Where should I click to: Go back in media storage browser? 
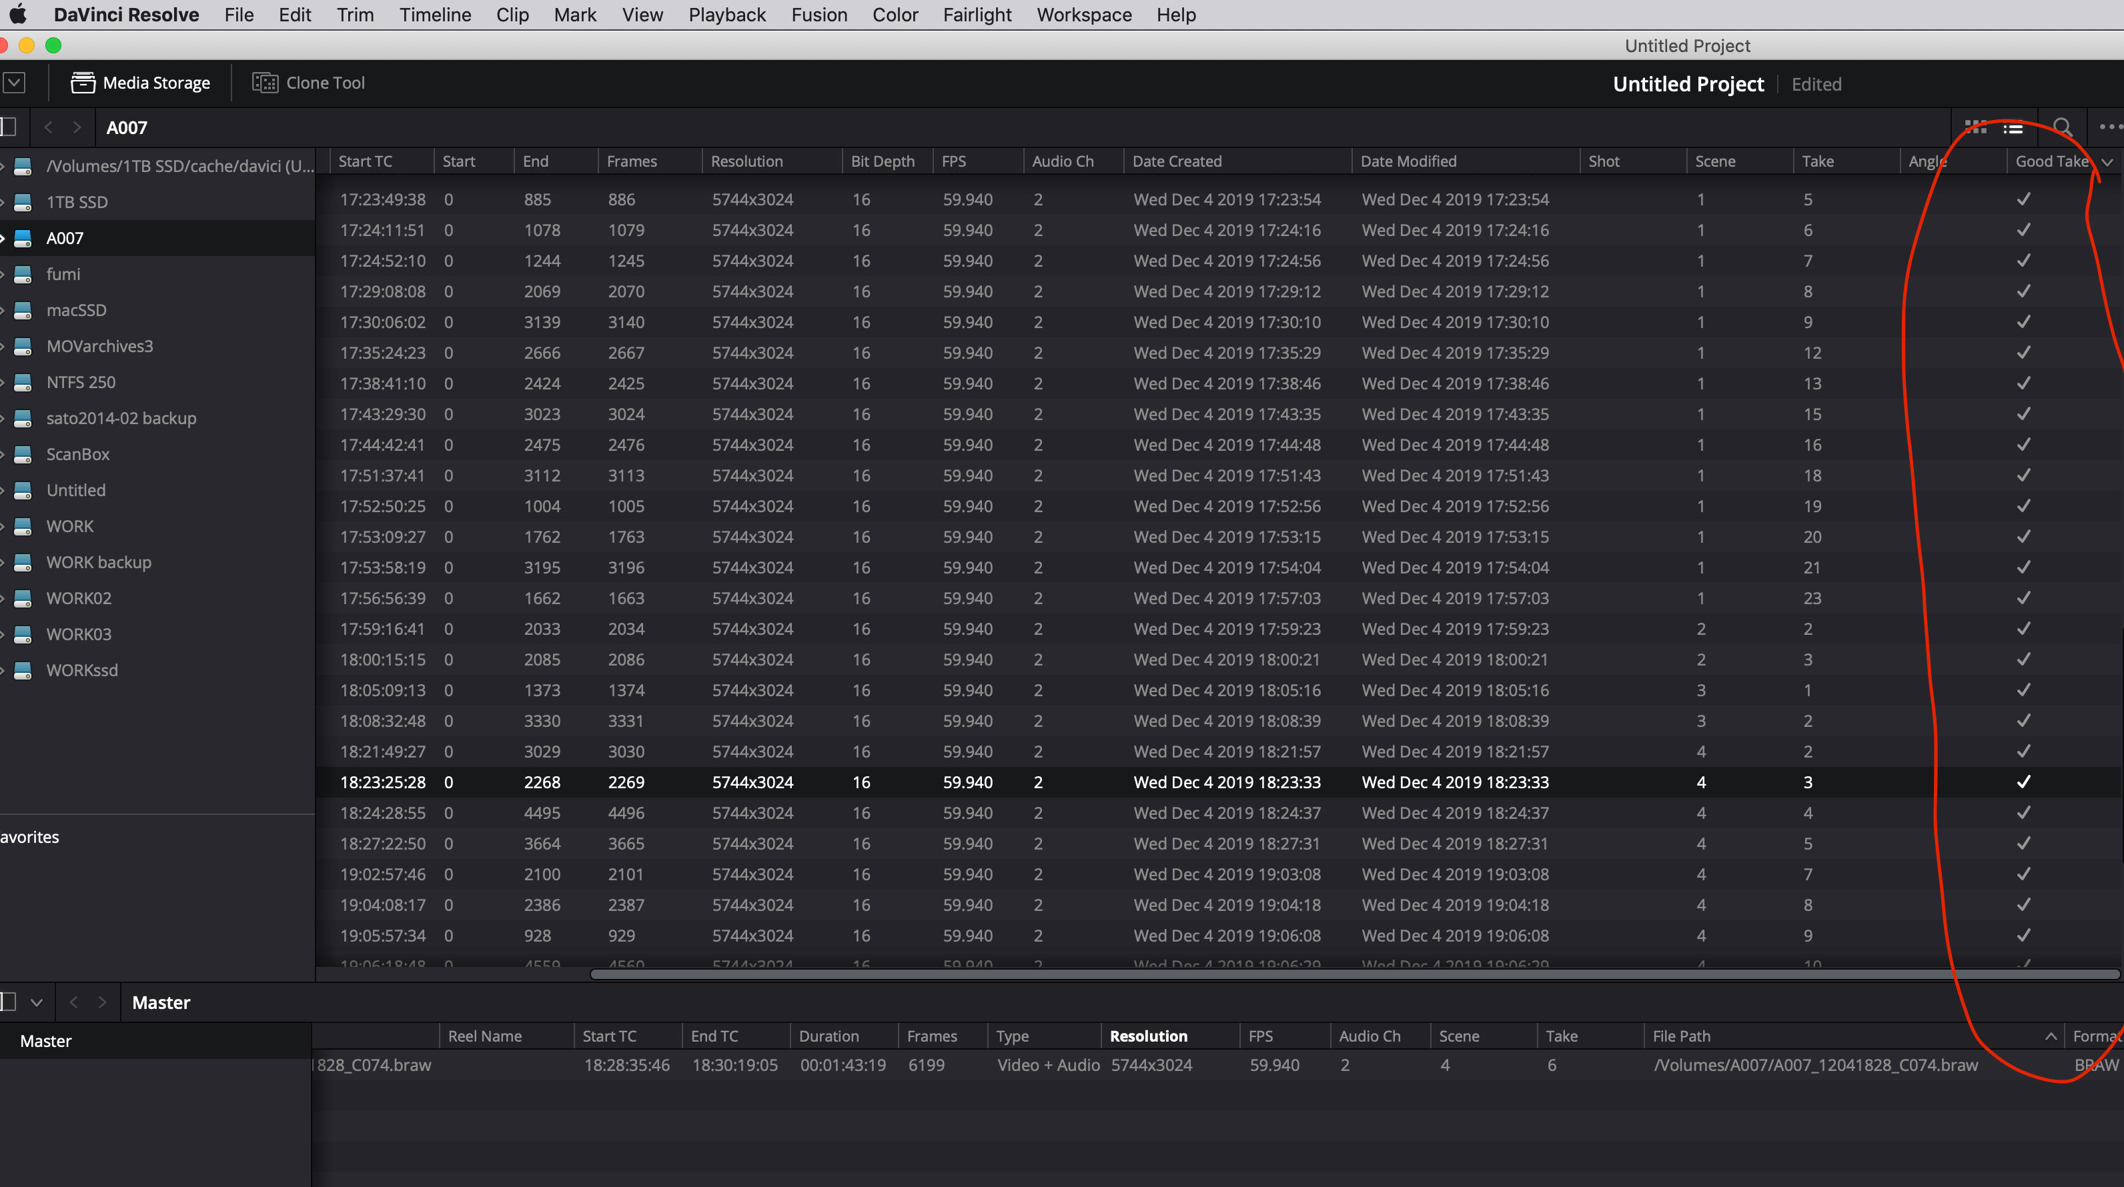tap(49, 127)
